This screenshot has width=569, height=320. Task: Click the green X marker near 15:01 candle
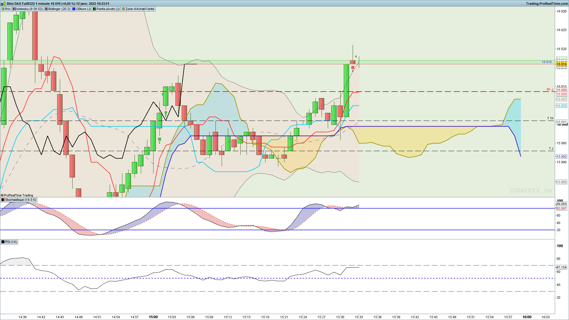tap(159, 139)
